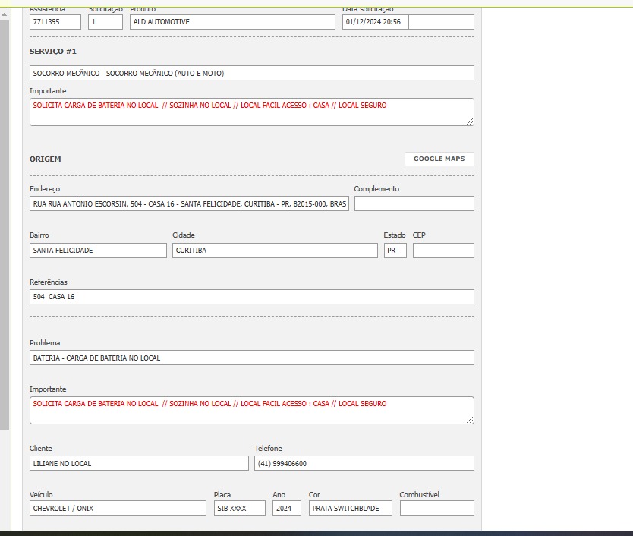Click the Referências field with 504 CASA 16
The height and width of the screenshot is (536, 633).
click(251, 297)
